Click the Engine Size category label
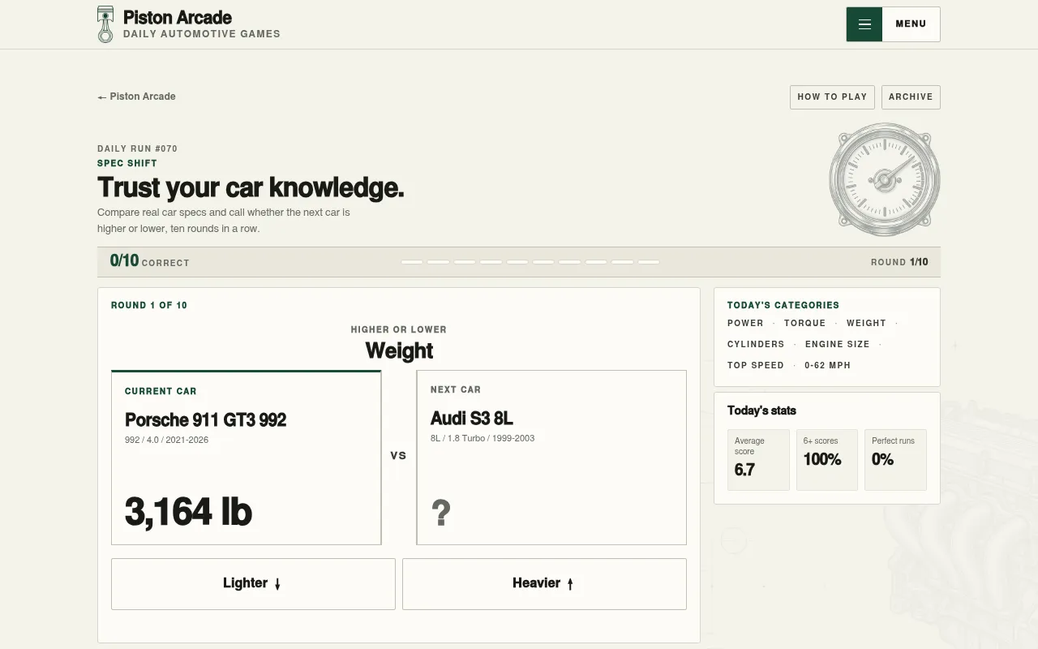Viewport: 1038px width, 649px height. coord(837,344)
